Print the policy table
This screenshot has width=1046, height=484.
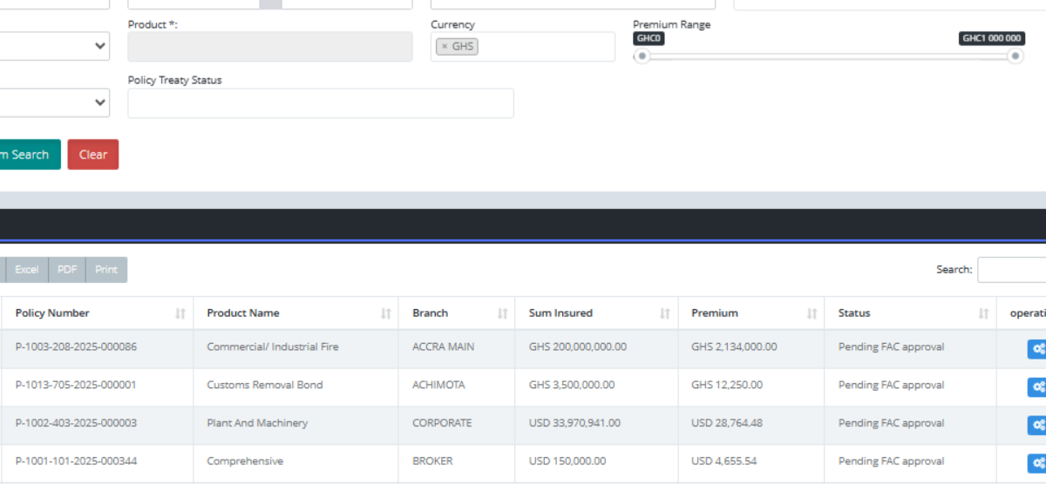106,270
